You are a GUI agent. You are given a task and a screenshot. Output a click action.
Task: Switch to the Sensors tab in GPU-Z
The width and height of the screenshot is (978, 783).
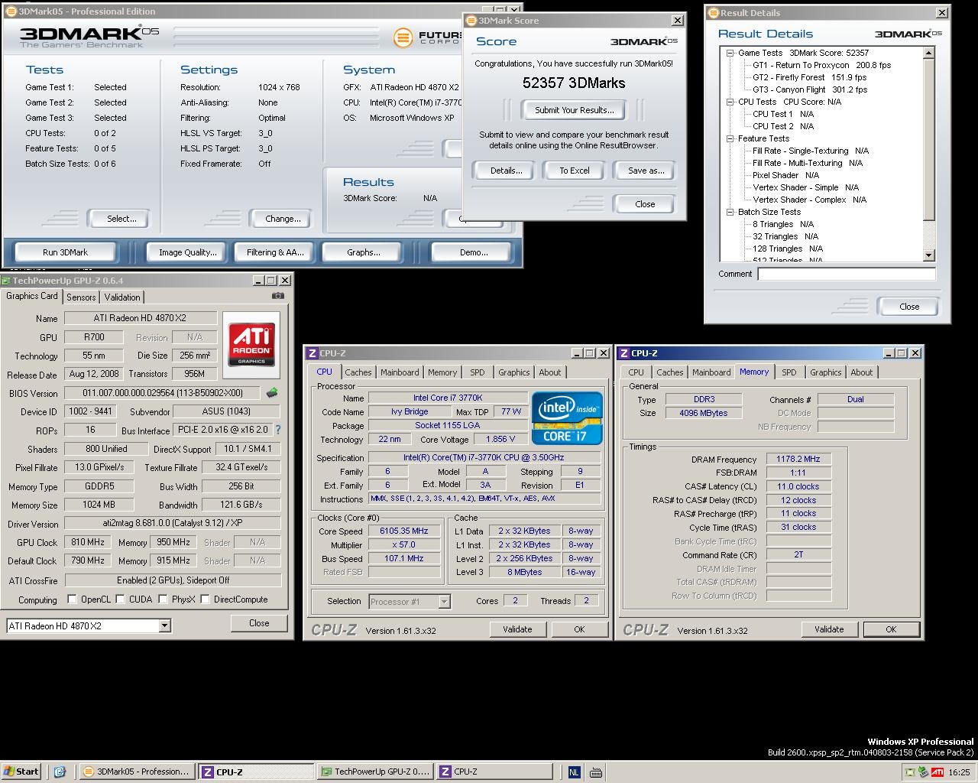pyautogui.click(x=81, y=297)
